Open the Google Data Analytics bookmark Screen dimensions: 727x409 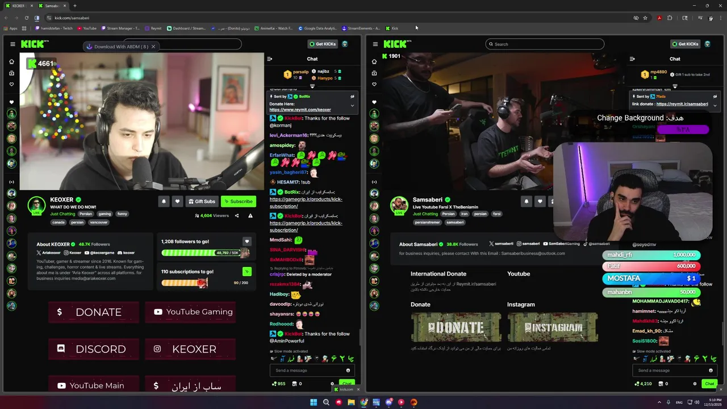317,28
